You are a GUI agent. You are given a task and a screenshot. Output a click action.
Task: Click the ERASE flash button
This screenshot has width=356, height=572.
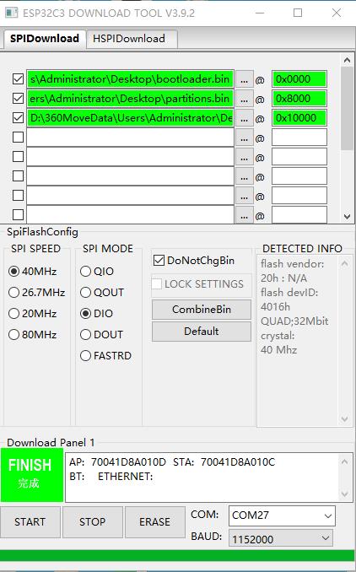[154, 522]
